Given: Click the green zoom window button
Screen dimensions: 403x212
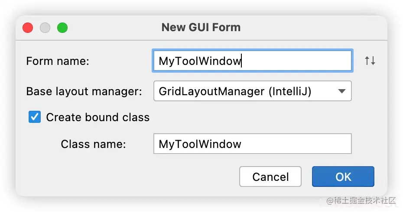Looking at the screenshot, I should pos(62,28).
